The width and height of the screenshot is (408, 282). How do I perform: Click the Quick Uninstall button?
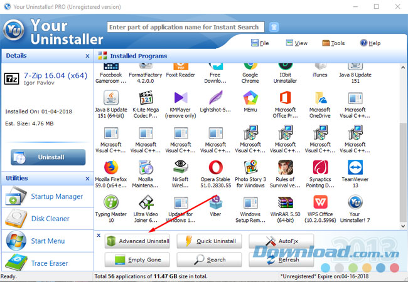point(210,241)
